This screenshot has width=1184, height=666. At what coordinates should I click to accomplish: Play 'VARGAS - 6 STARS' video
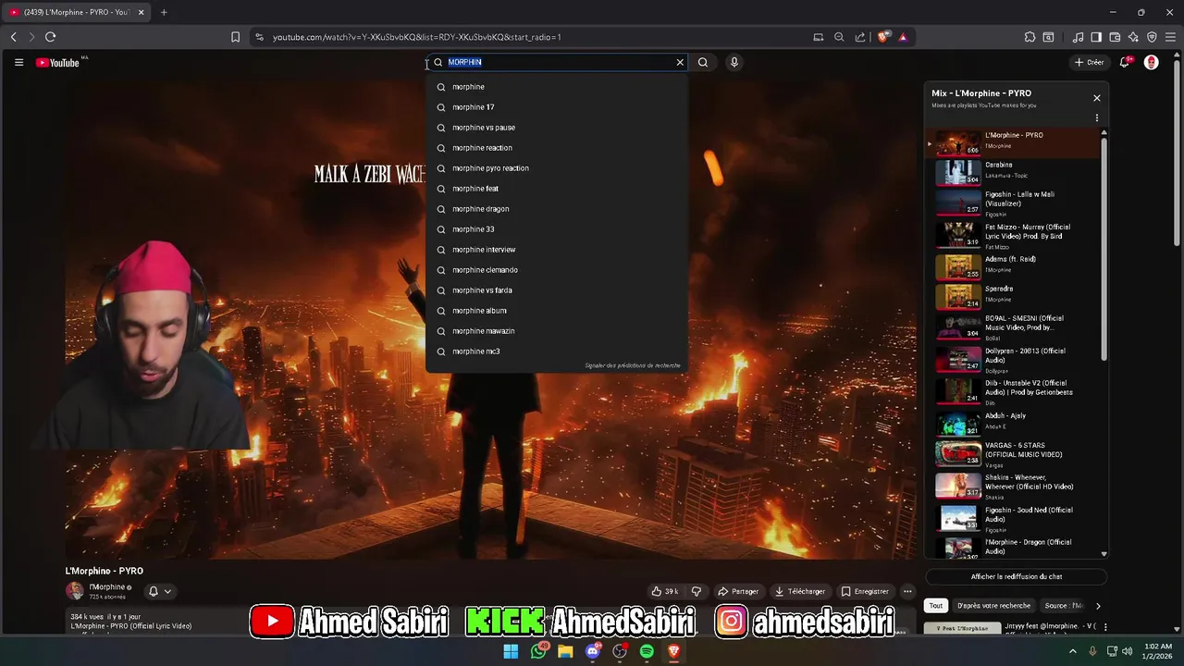click(x=1015, y=452)
